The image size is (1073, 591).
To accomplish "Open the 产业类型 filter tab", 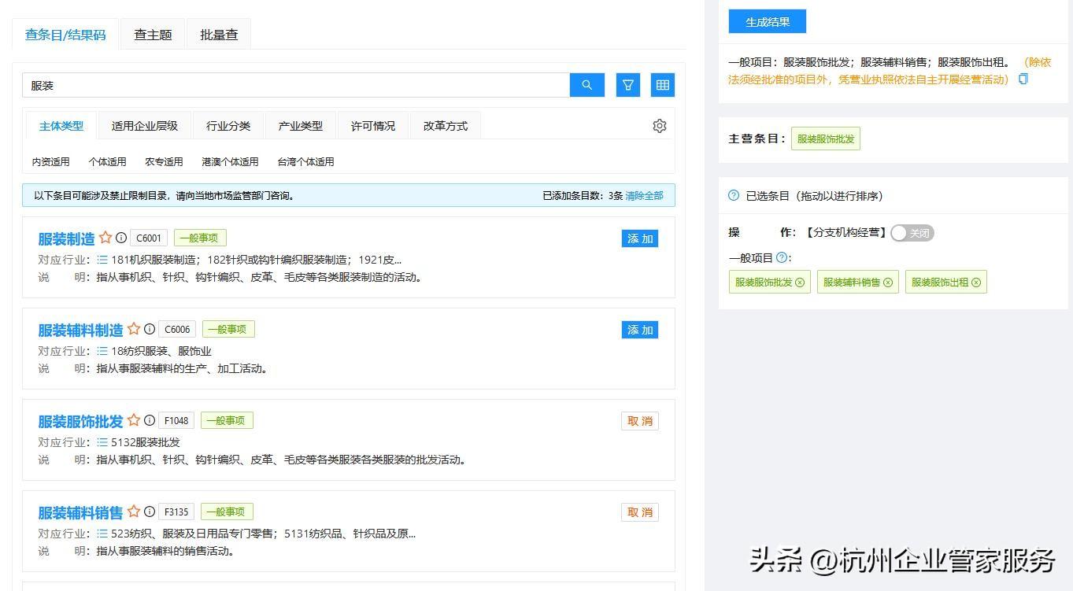I will (301, 126).
